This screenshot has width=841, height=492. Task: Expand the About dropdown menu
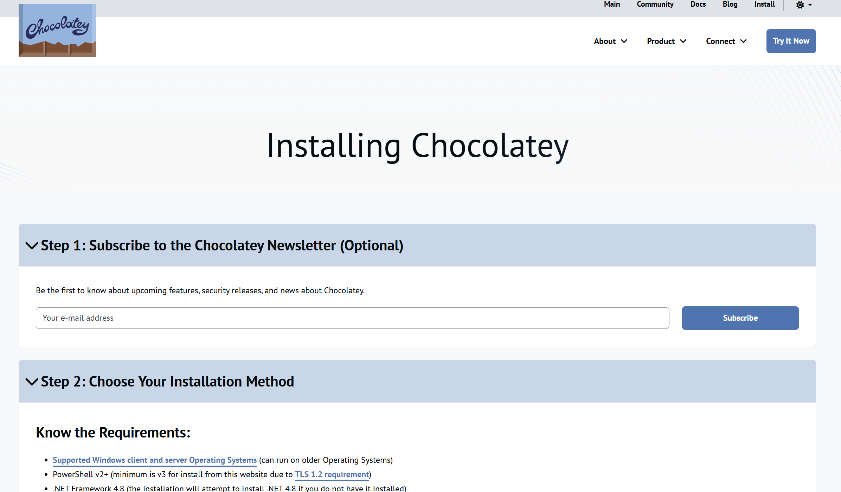610,41
